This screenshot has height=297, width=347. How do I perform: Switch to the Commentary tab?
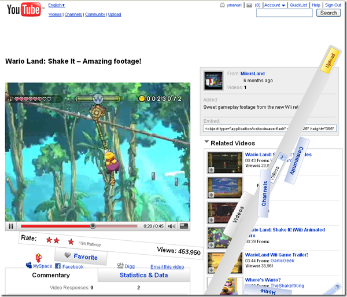click(x=51, y=275)
